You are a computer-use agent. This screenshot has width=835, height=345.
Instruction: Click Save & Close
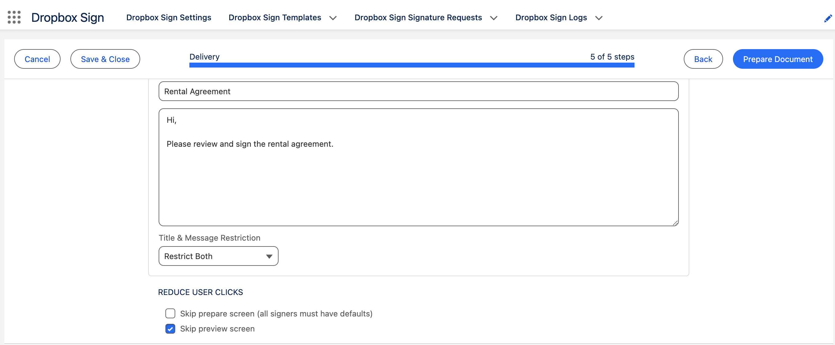click(x=105, y=59)
